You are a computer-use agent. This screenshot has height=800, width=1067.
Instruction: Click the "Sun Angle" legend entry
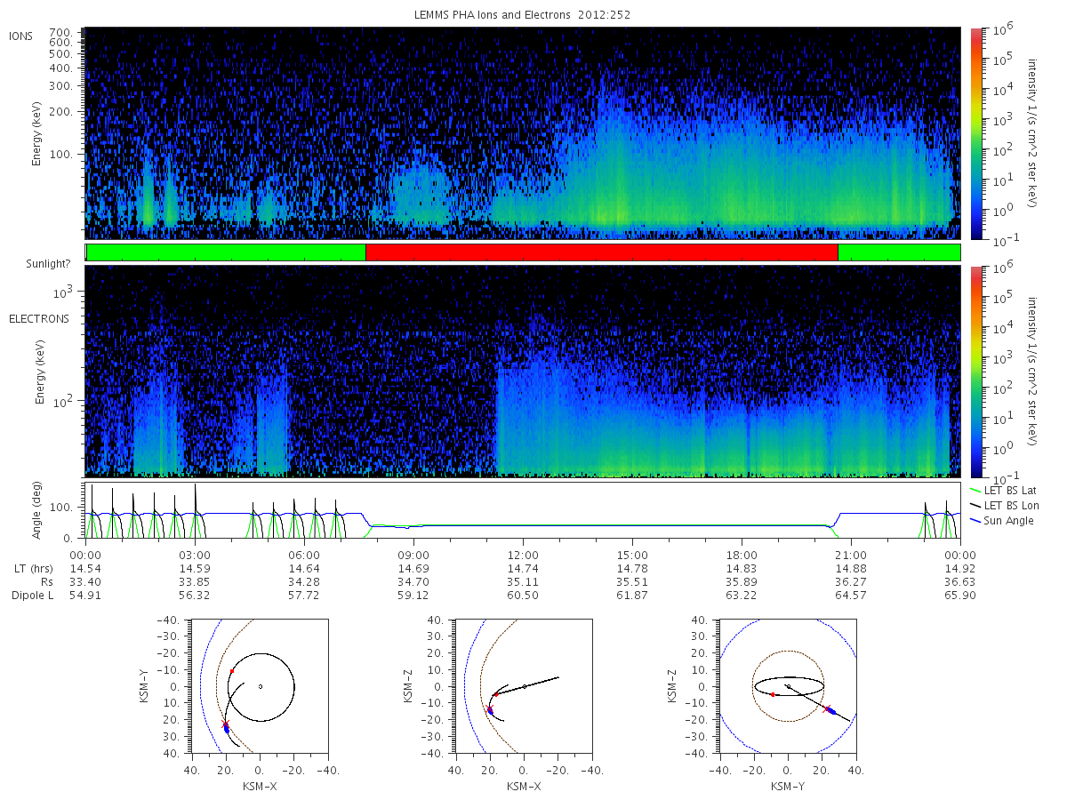tap(1003, 520)
